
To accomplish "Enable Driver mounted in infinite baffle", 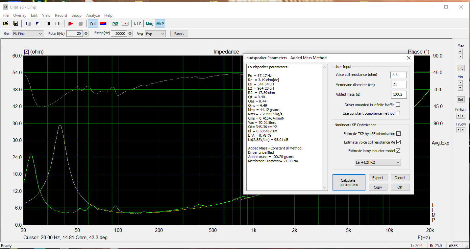I will point(398,105).
